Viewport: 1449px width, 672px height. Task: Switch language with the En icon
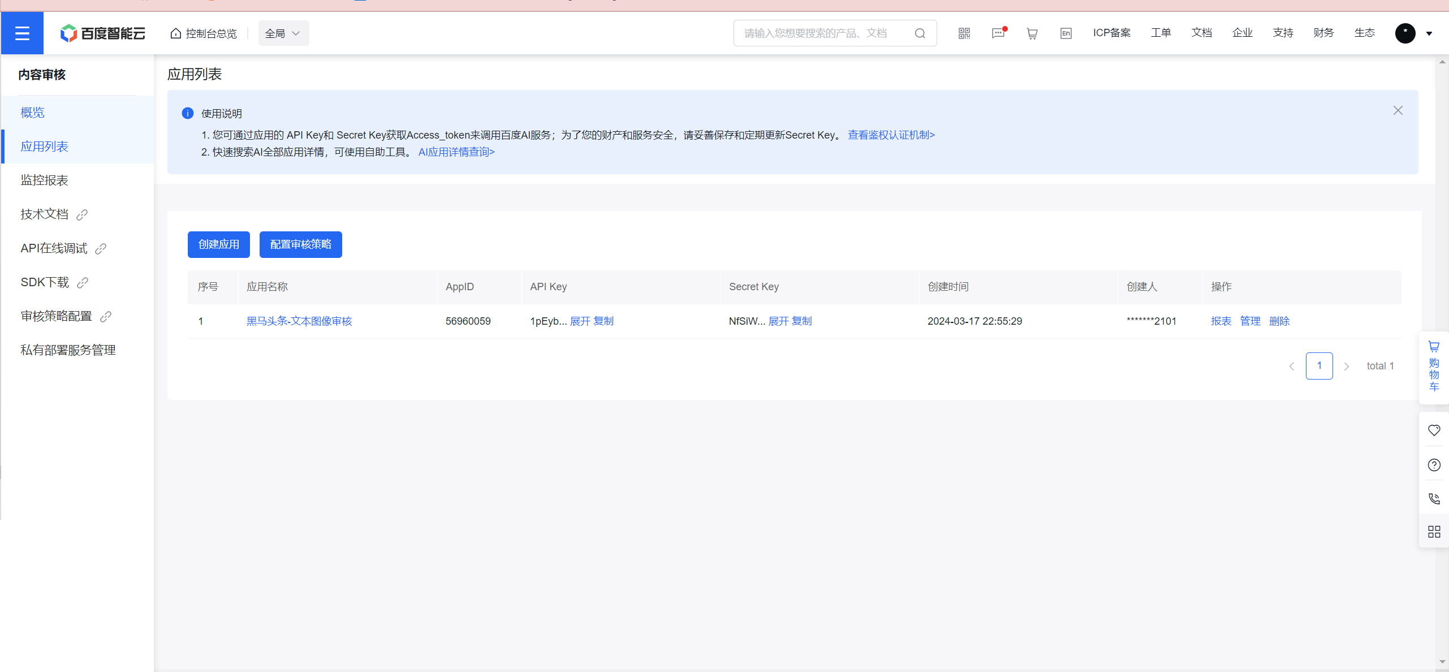pyautogui.click(x=1066, y=33)
